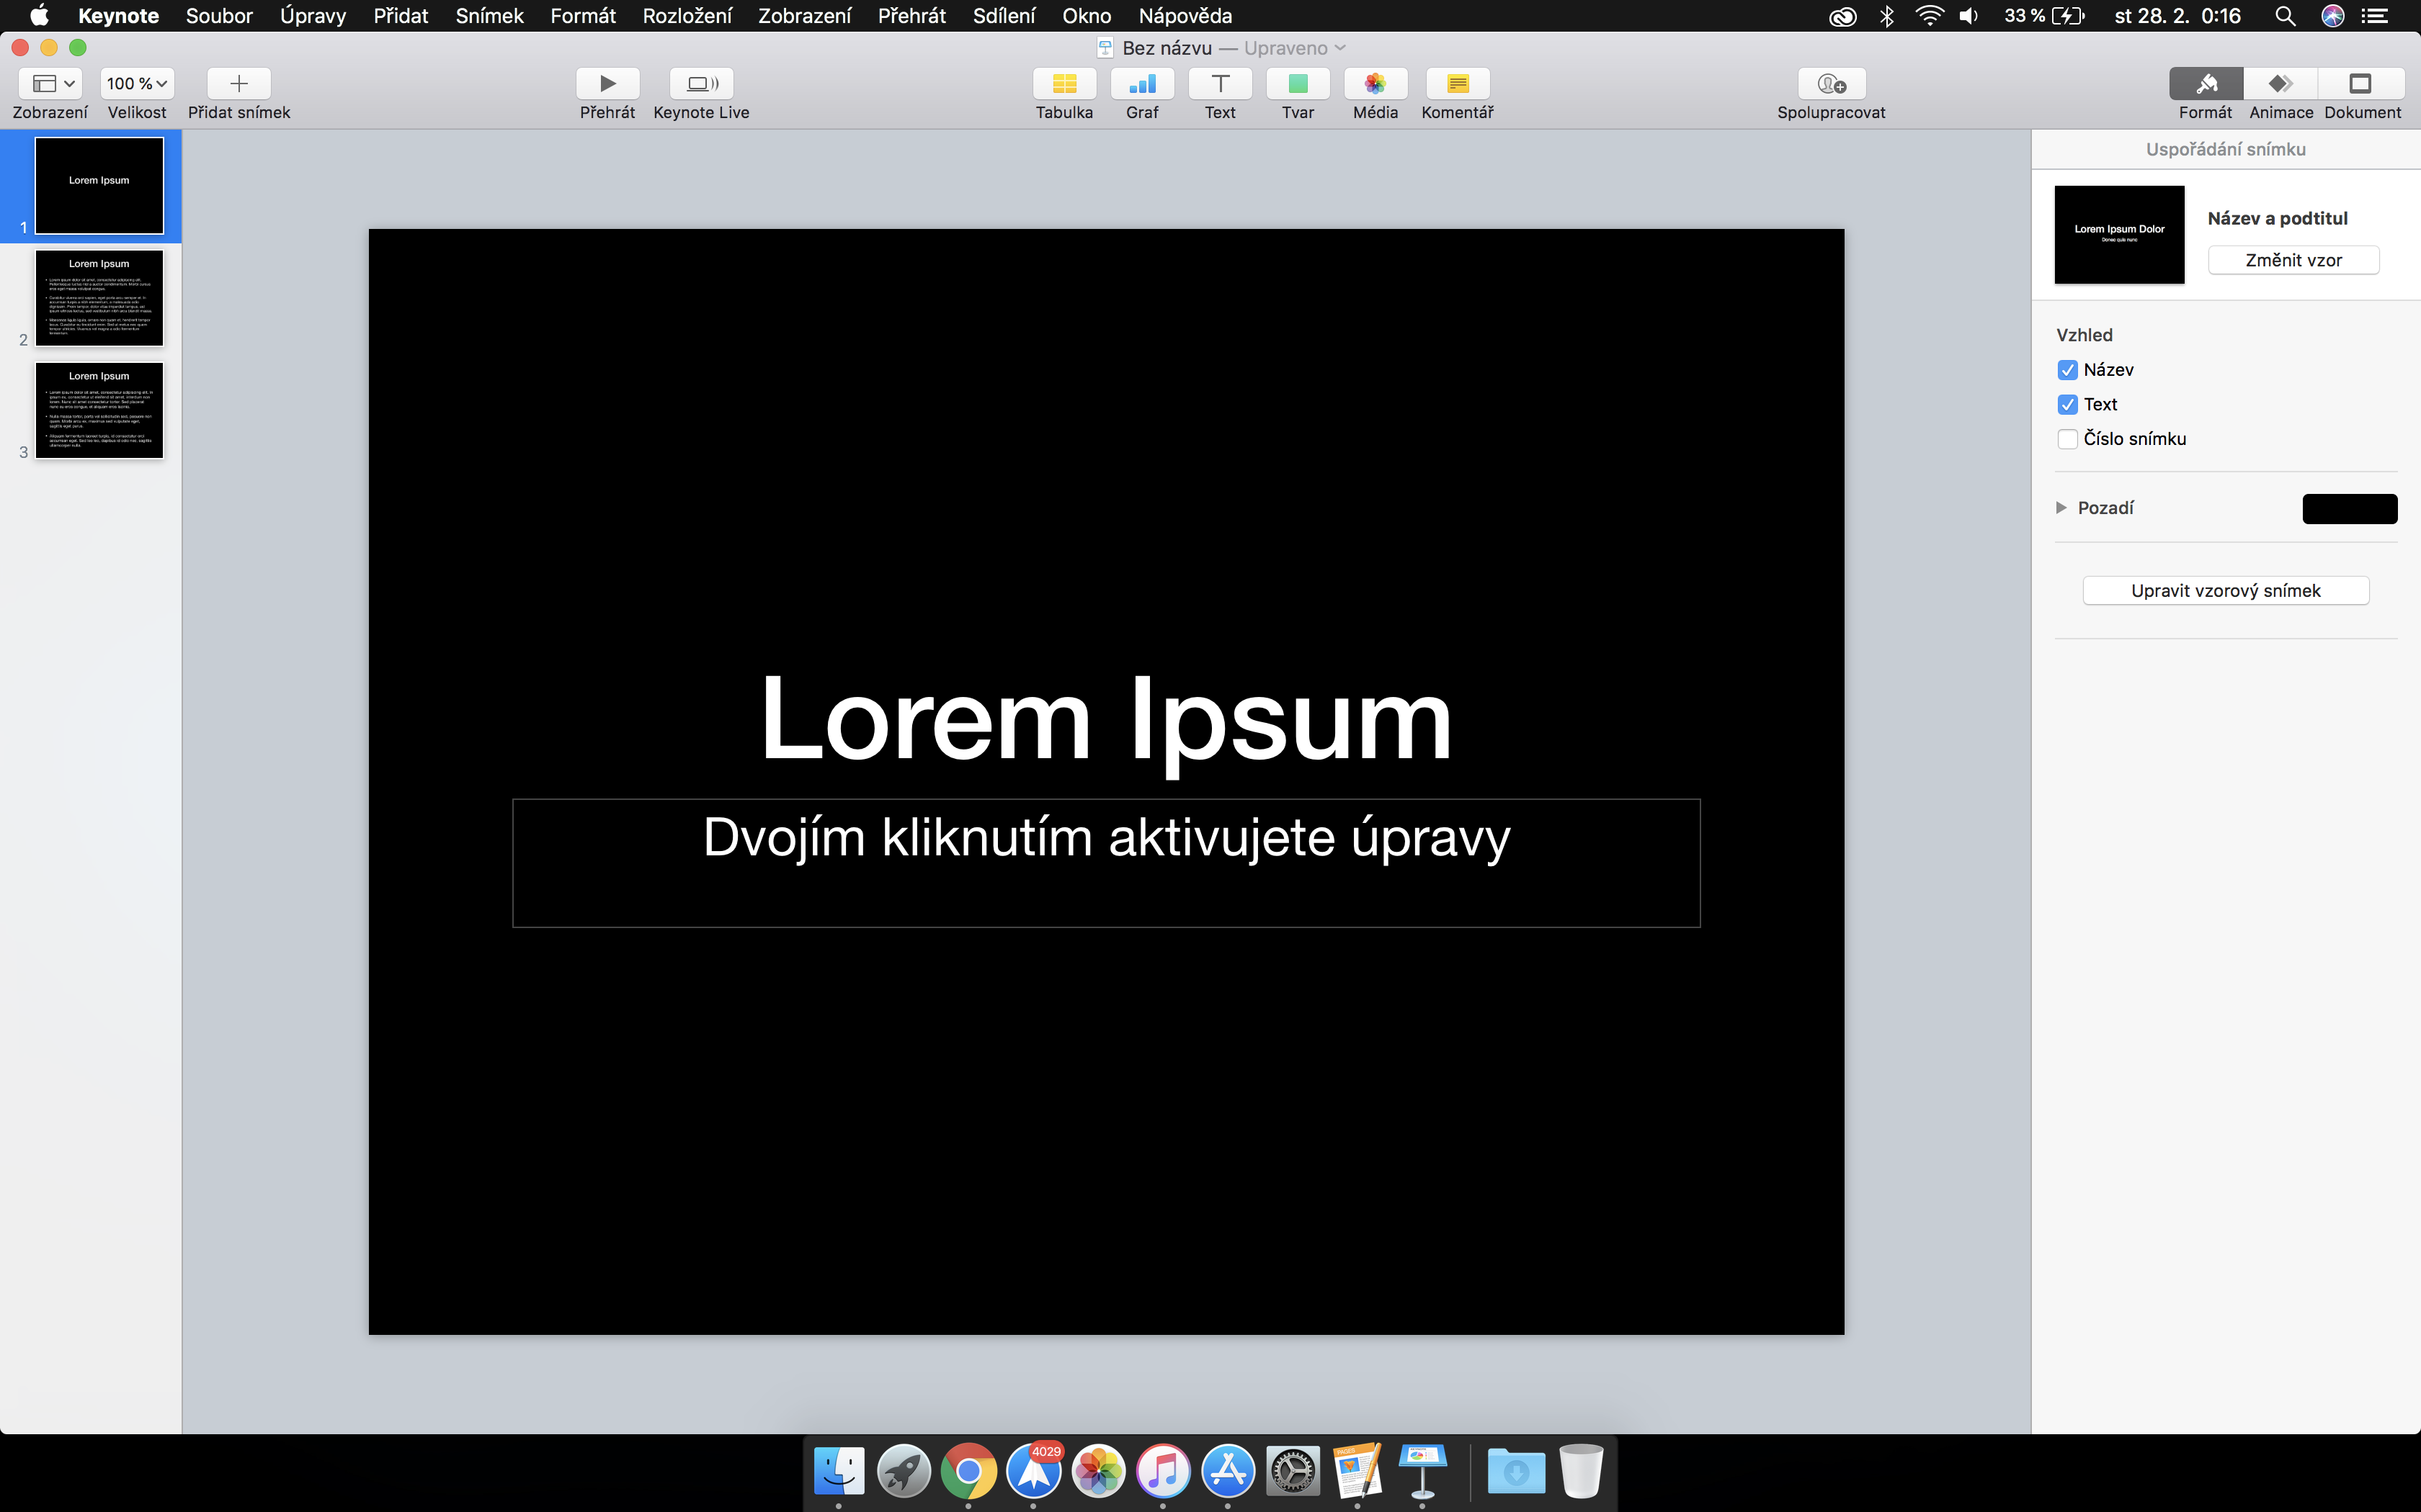Expand the Pozadí disclosure triangle

click(x=2061, y=508)
